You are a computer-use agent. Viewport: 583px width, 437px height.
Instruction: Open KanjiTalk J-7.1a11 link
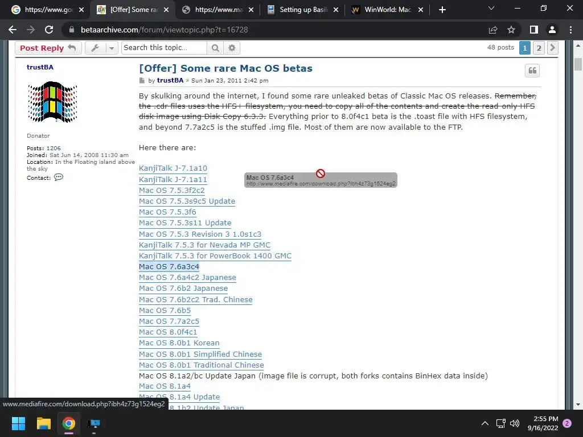click(x=173, y=179)
